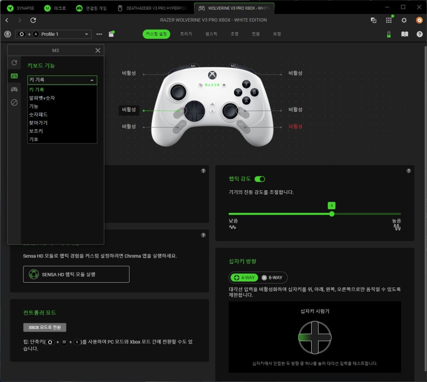Select 4-WAY D-pad direction
427x382 pixels.
tap(244, 277)
